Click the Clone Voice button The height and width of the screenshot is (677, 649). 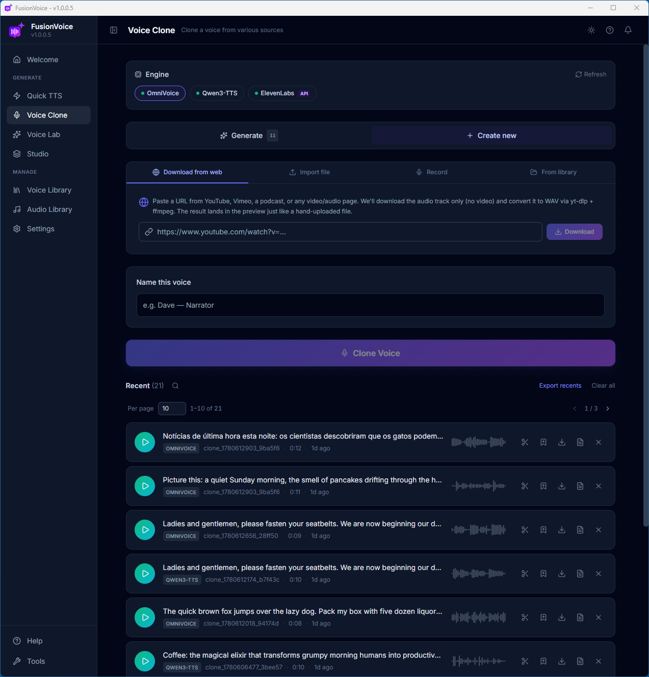click(371, 353)
